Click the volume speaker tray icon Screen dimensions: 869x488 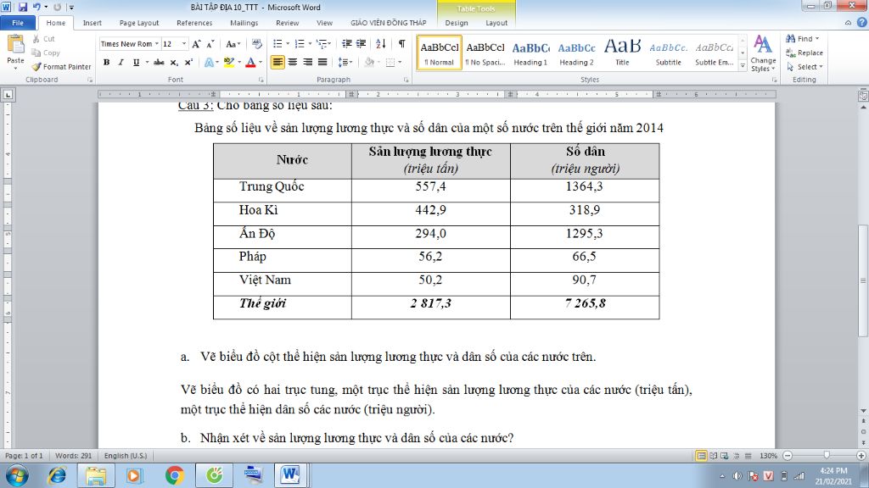[737, 476]
